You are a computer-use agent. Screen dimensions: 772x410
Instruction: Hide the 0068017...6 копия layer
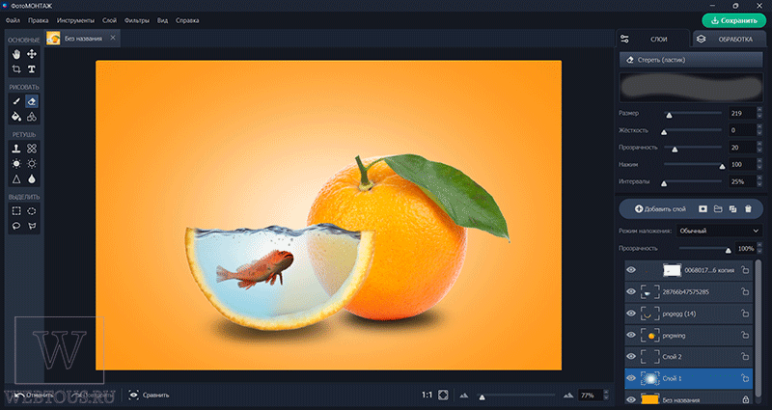631,270
